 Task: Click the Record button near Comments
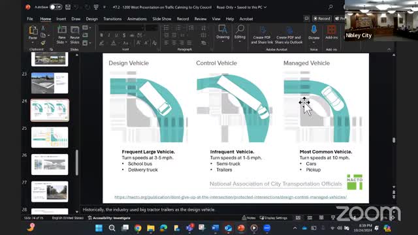pyautogui.click(x=322, y=18)
